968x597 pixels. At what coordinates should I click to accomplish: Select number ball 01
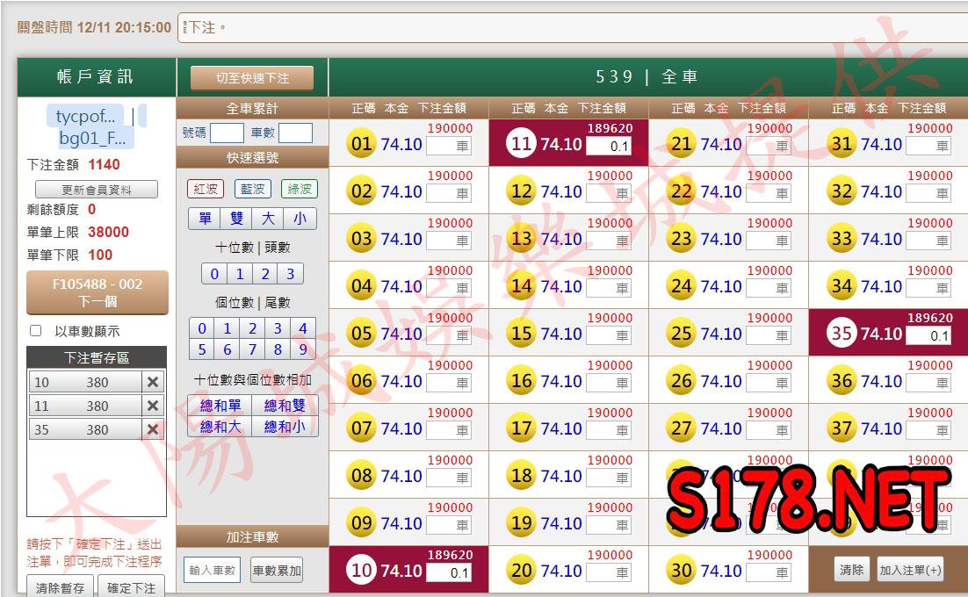click(362, 144)
